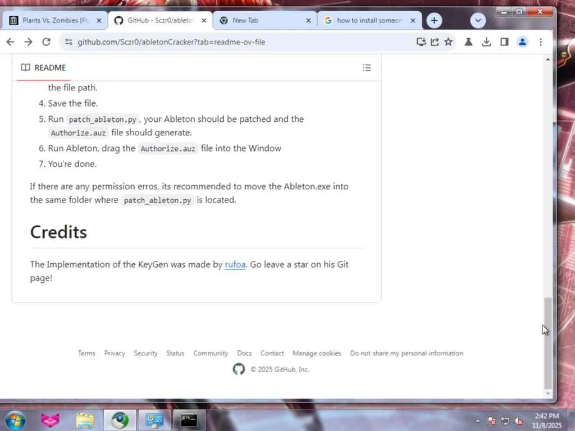Viewport: 575px width, 431px height.
Task: Click 'patch_ableton.py' code in step 5
Action: (x=102, y=120)
